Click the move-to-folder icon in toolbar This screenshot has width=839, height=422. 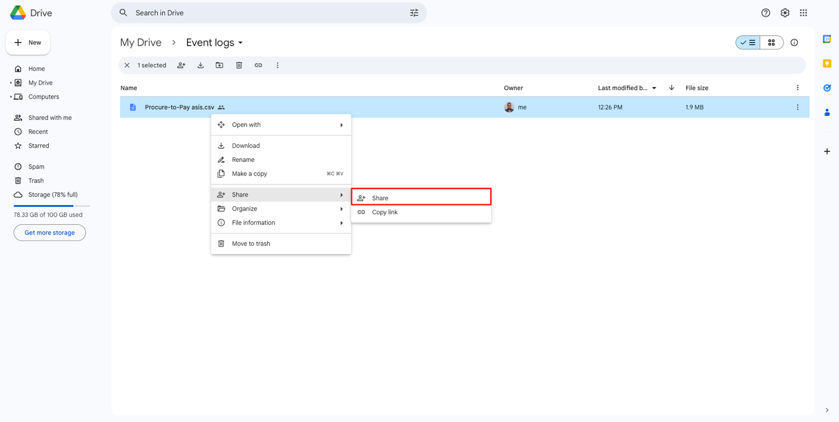[x=220, y=65]
